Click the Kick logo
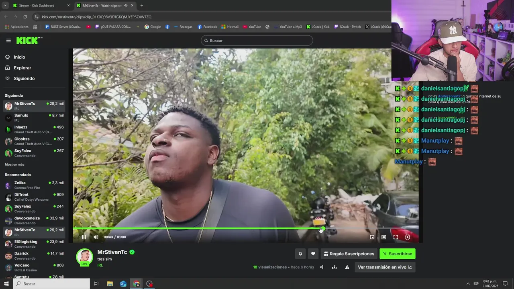Viewport: 514px width, 289px height. point(29,40)
